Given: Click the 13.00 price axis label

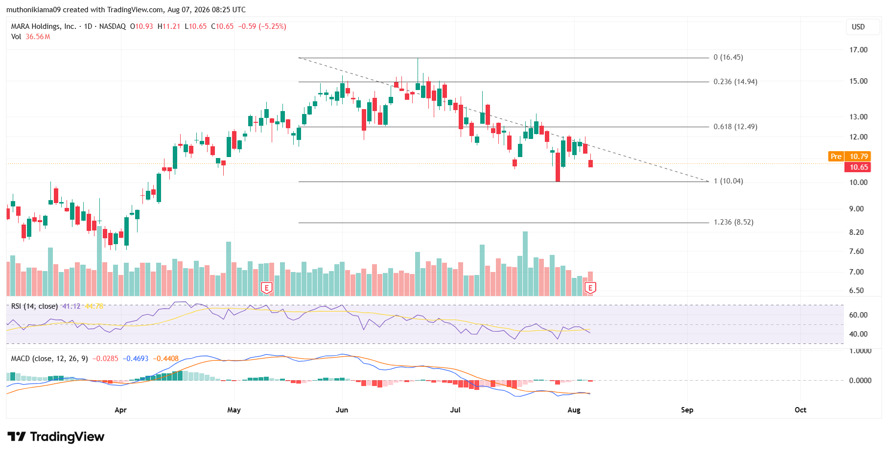Looking at the screenshot, I should coord(858,117).
